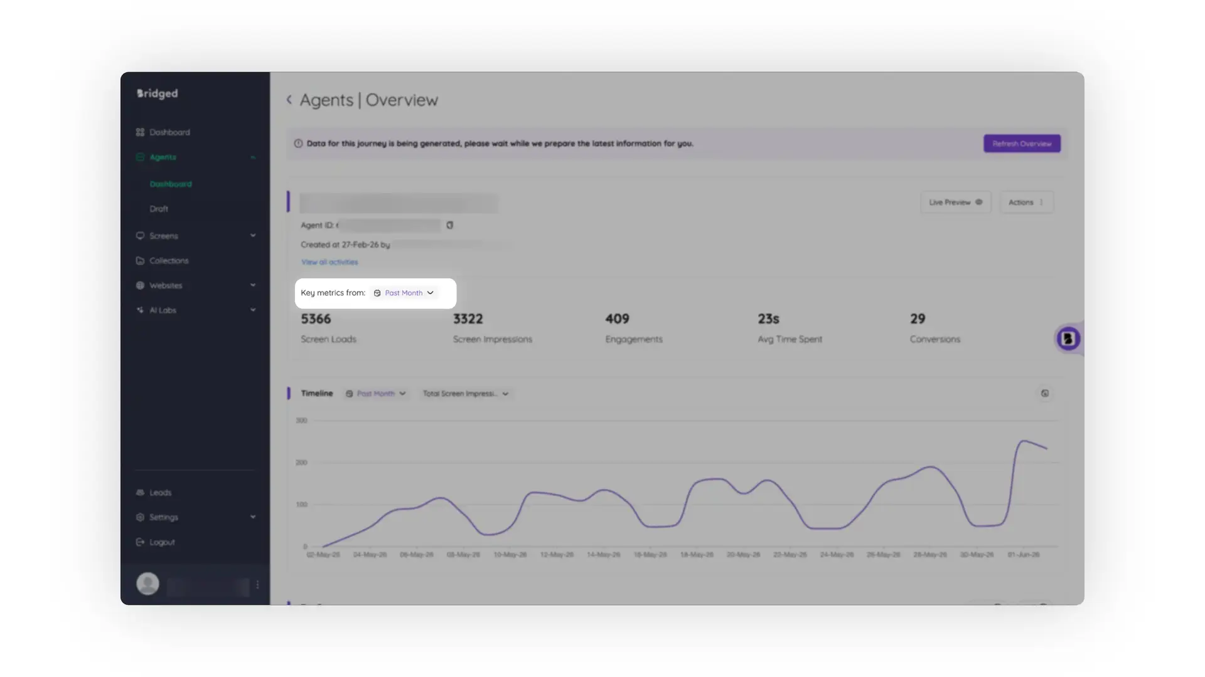Select Agents menu item

pos(163,157)
